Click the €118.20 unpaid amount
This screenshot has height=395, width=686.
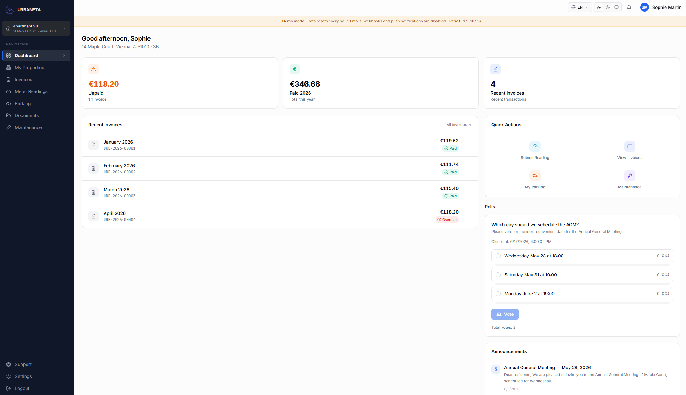(x=104, y=84)
